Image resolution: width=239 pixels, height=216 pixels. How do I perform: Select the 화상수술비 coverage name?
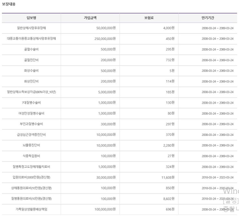point(31,71)
